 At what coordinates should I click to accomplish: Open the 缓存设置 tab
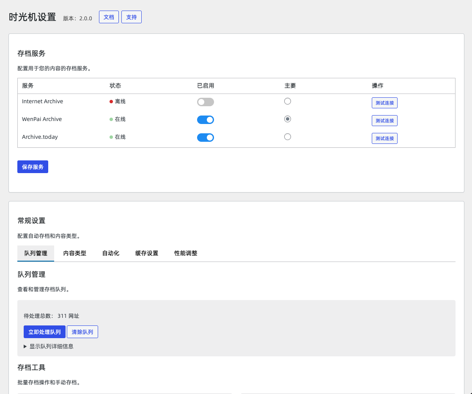click(147, 253)
